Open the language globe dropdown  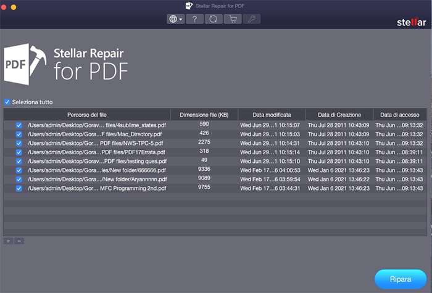[176, 19]
